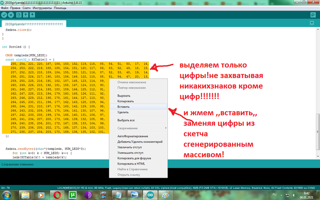The width and height of the screenshot is (320, 200).
Task: Choose Копировать in the context menu
Action: click(x=139, y=101)
